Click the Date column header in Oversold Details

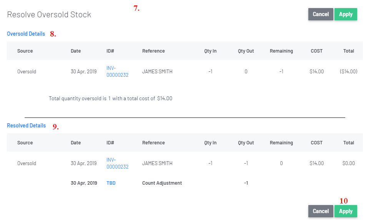coord(76,51)
